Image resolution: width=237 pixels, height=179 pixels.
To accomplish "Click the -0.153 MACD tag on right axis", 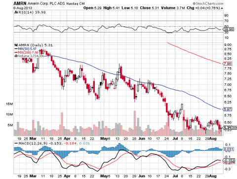I will [228, 160].
